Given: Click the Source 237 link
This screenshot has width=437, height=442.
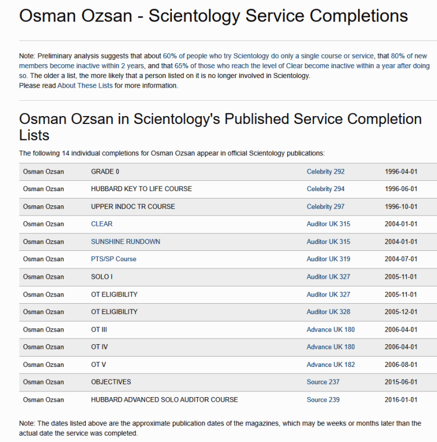Looking at the screenshot, I should (323, 382).
